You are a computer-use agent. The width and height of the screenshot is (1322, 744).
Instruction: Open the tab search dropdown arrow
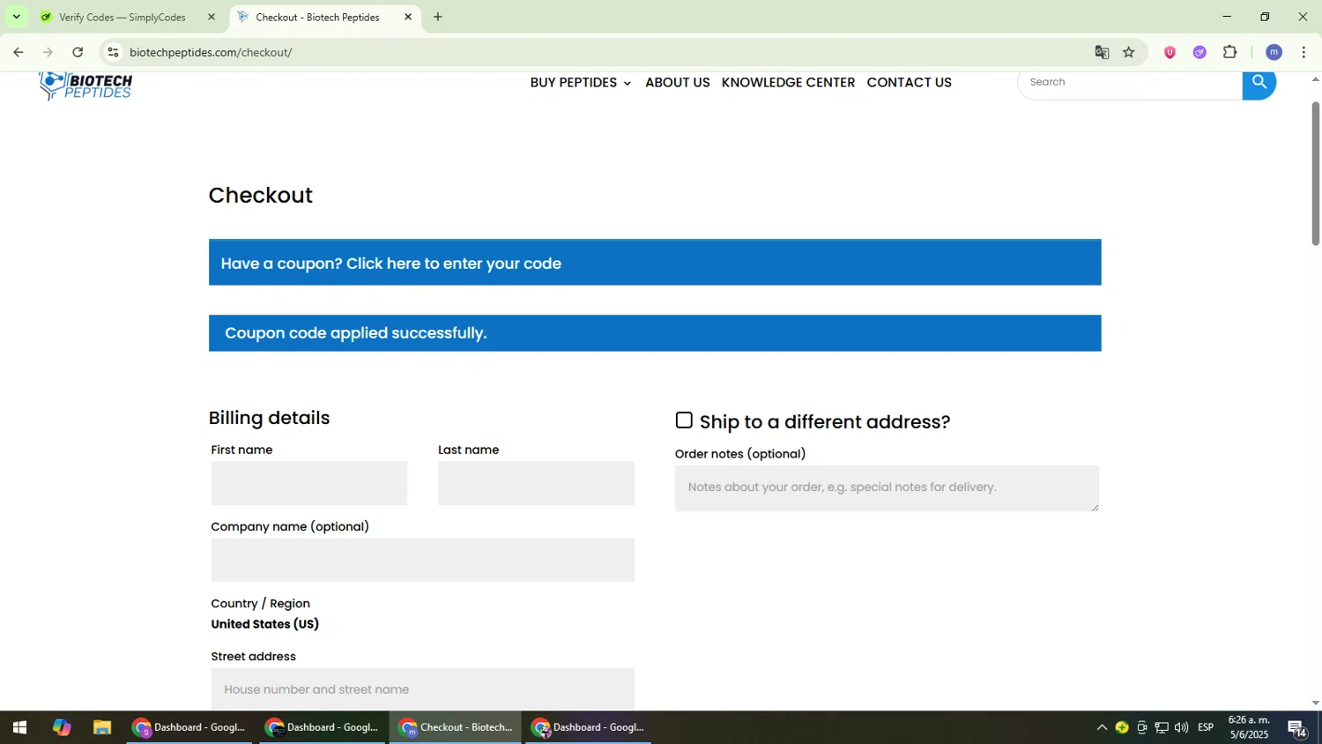[16, 17]
